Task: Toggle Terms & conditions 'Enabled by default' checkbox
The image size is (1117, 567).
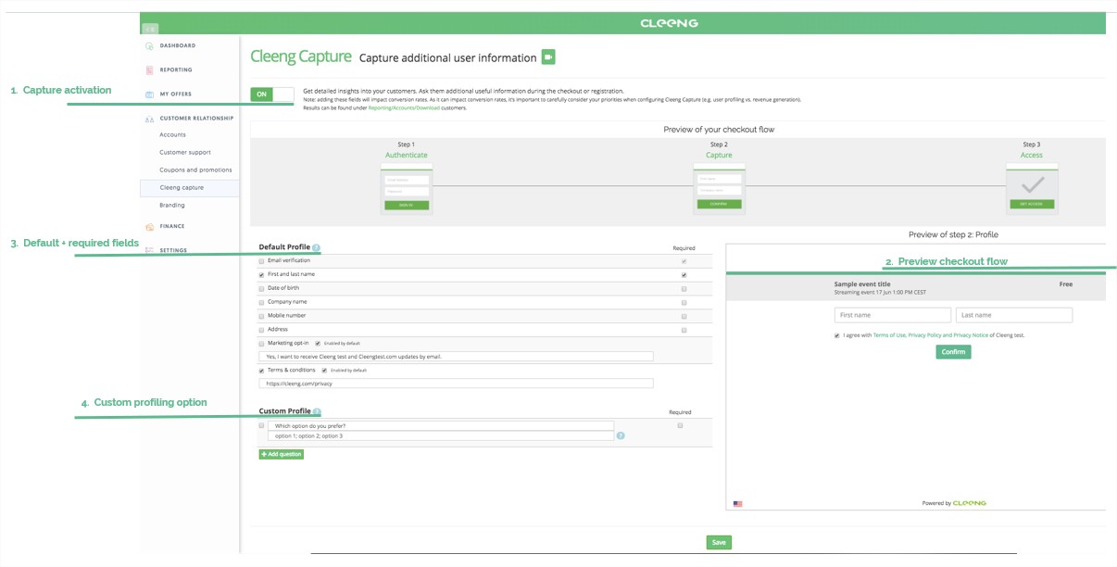Action: pyautogui.click(x=324, y=371)
